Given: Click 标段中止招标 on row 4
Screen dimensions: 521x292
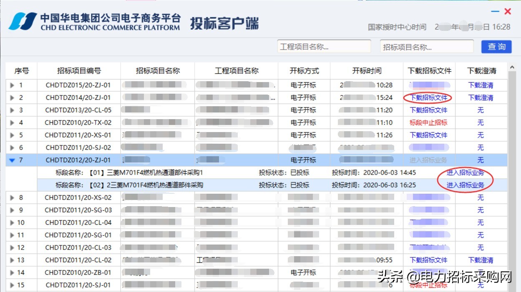Looking at the screenshot, I should 428,122.
